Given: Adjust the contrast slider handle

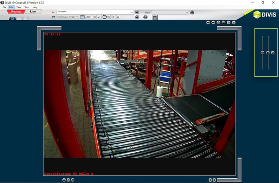Looking at the screenshot, I should [x=268, y=53].
